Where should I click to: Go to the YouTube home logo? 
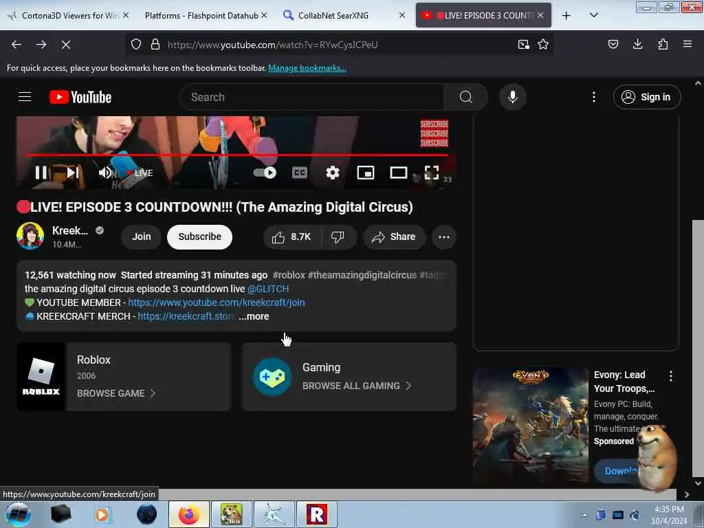click(80, 97)
